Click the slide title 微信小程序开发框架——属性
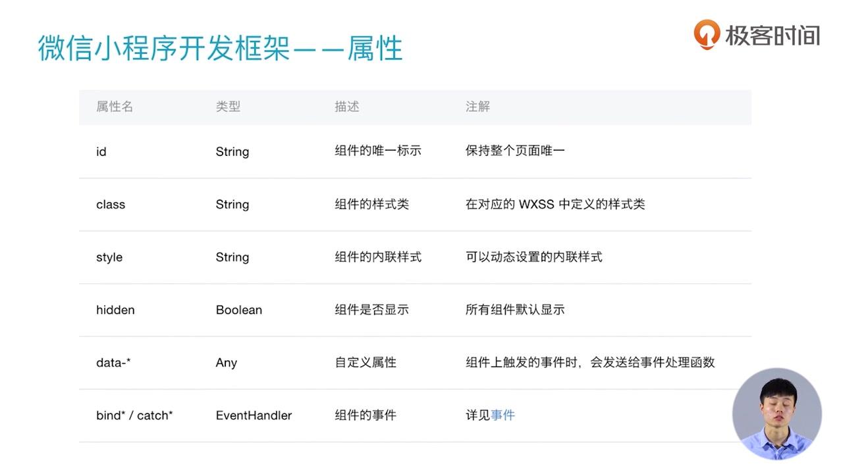Screen dimensions: 843x474 [220, 49]
